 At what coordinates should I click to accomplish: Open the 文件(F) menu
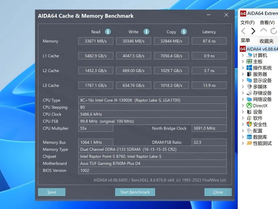click(247, 22)
